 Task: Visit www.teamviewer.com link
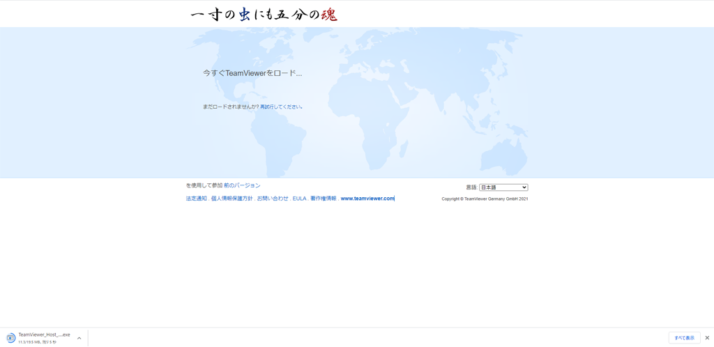point(367,199)
